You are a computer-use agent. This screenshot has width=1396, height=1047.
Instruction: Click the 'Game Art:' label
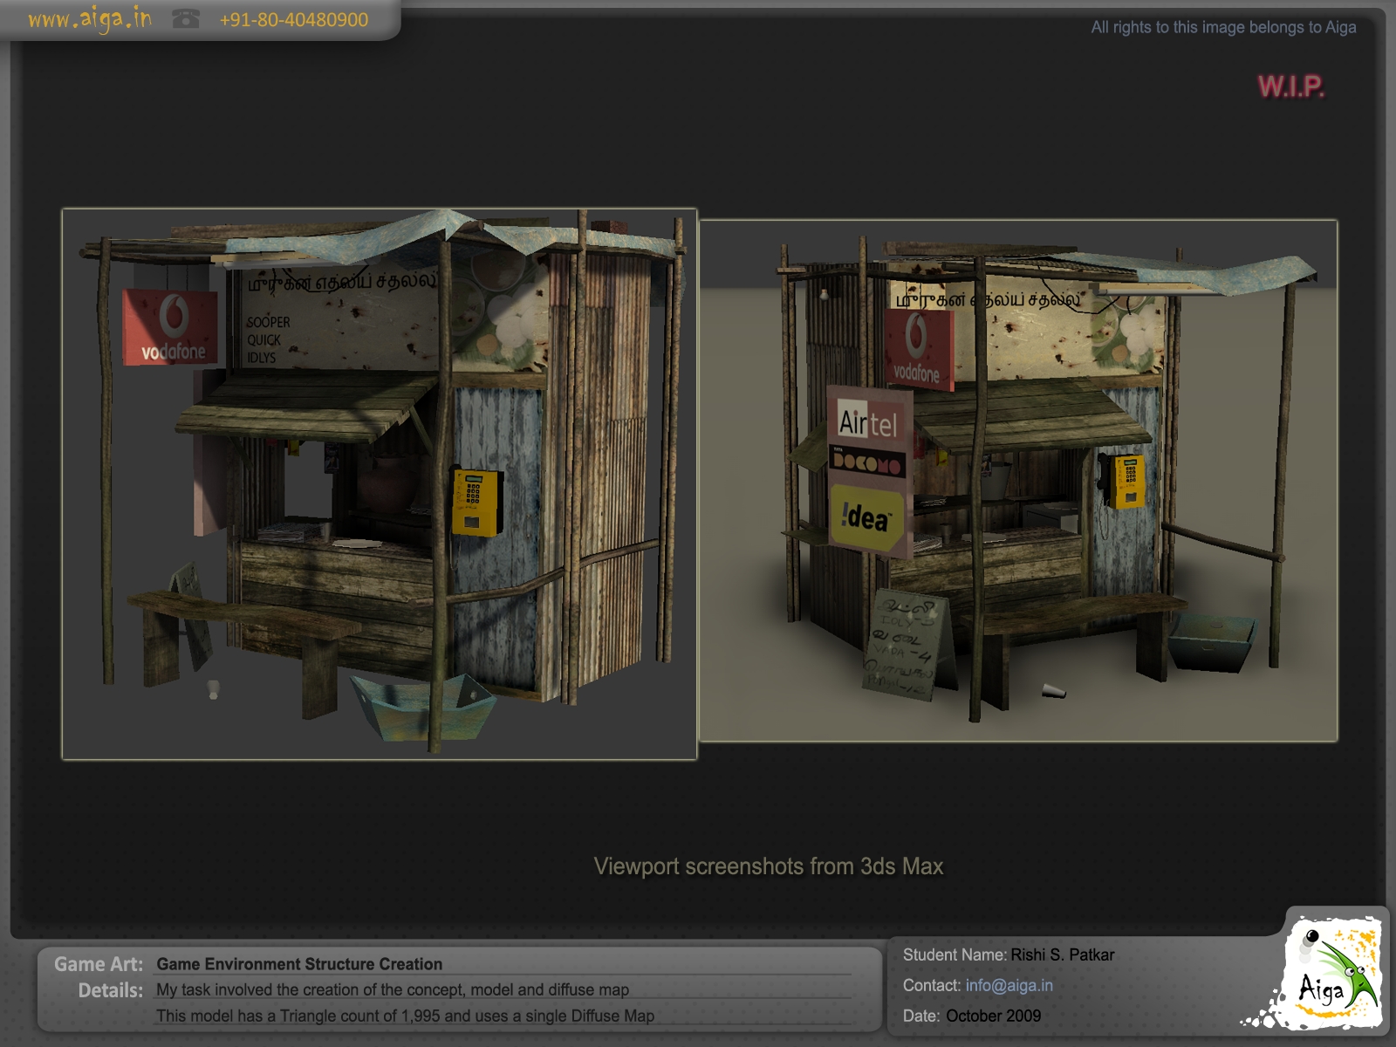tap(99, 964)
